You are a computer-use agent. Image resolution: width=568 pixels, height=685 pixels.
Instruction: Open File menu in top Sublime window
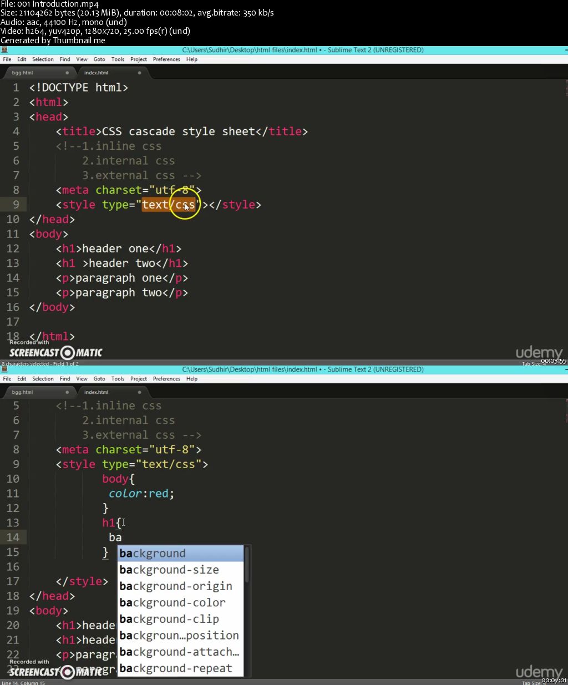click(7, 59)
